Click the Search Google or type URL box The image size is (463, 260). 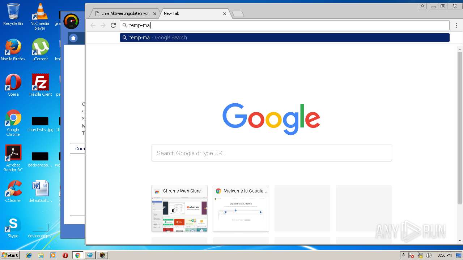pos(272,153)
